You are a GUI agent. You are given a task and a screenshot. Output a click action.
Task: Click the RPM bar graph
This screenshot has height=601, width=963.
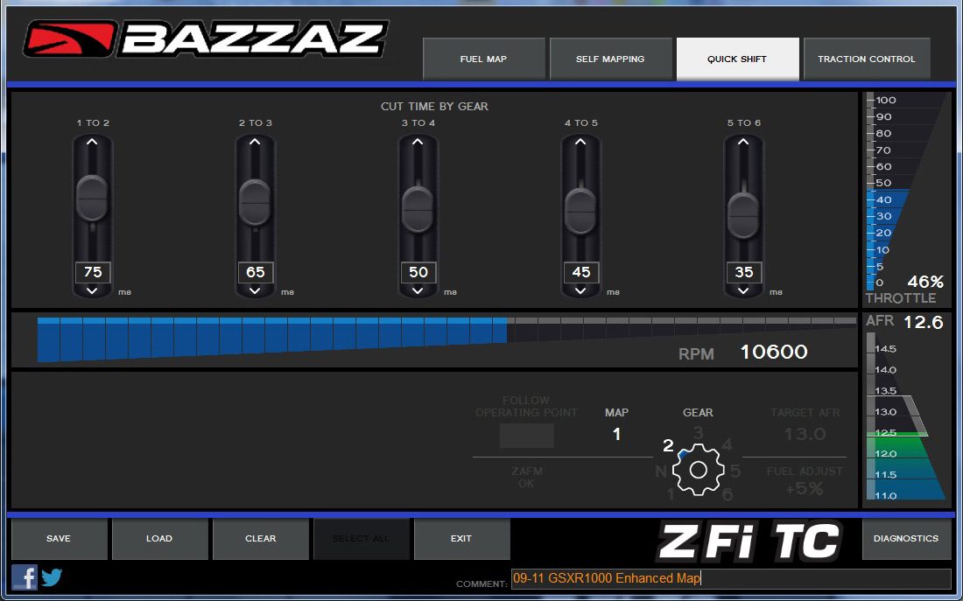coord(446,339)
